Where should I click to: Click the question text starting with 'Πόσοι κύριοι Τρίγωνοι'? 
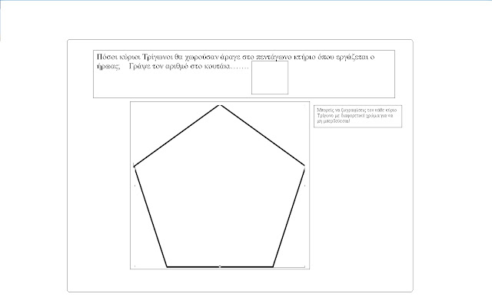(x=235, y=61)
